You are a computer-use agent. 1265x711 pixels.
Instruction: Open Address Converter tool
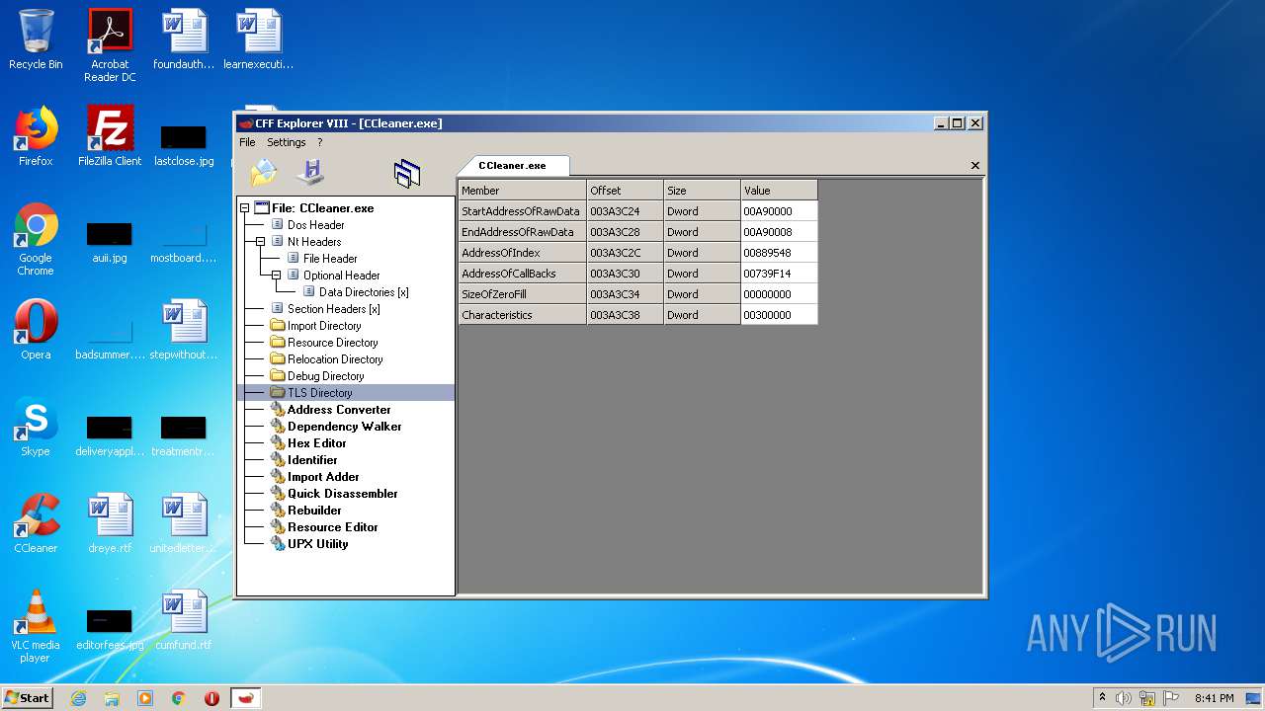pyautogui.click(x=338, y=410)
